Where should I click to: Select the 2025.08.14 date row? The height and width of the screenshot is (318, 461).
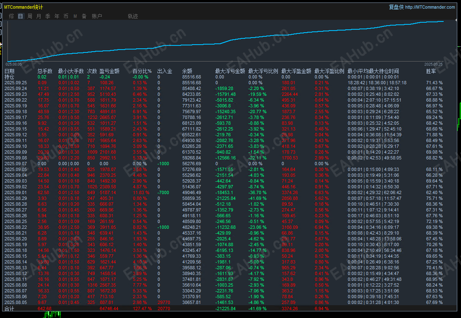coord(16,262)
